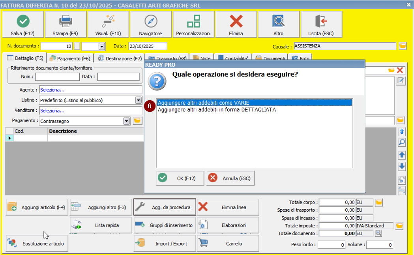The width and height of the screenshot is (414, 255).
Task: Open the Navigatore compass tool
Action: pyautogui.click(x=150, y=24)
